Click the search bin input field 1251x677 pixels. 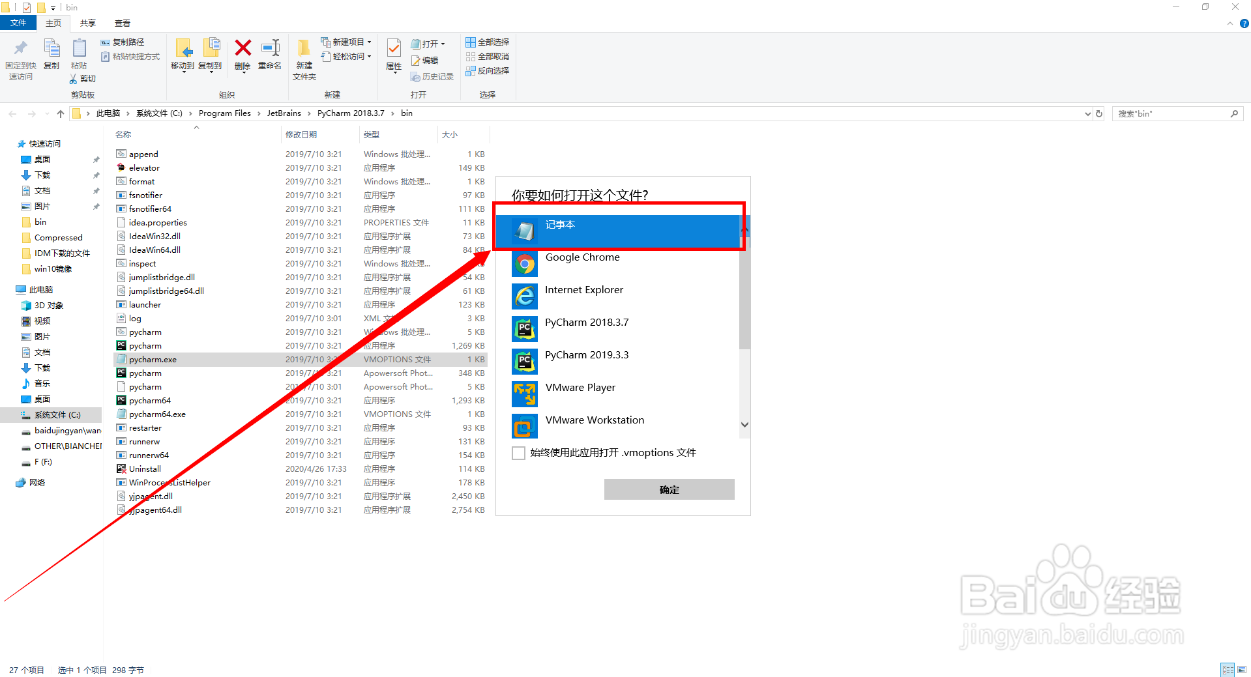click(1172, 114)
